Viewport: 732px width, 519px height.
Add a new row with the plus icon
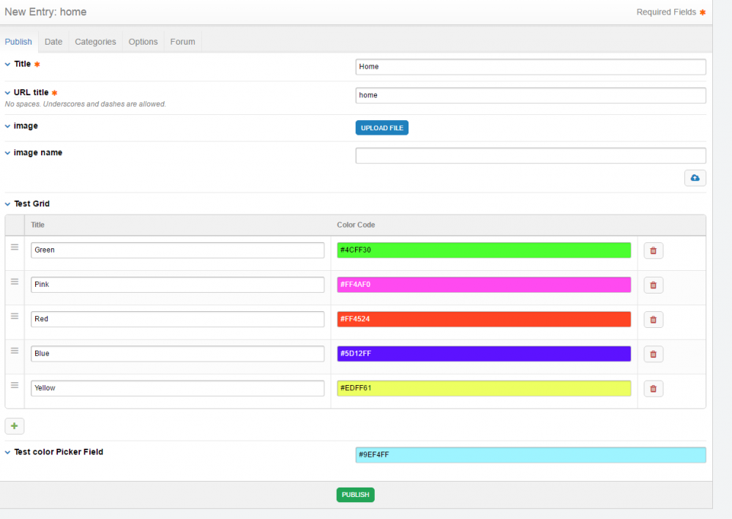coord(14,425)
